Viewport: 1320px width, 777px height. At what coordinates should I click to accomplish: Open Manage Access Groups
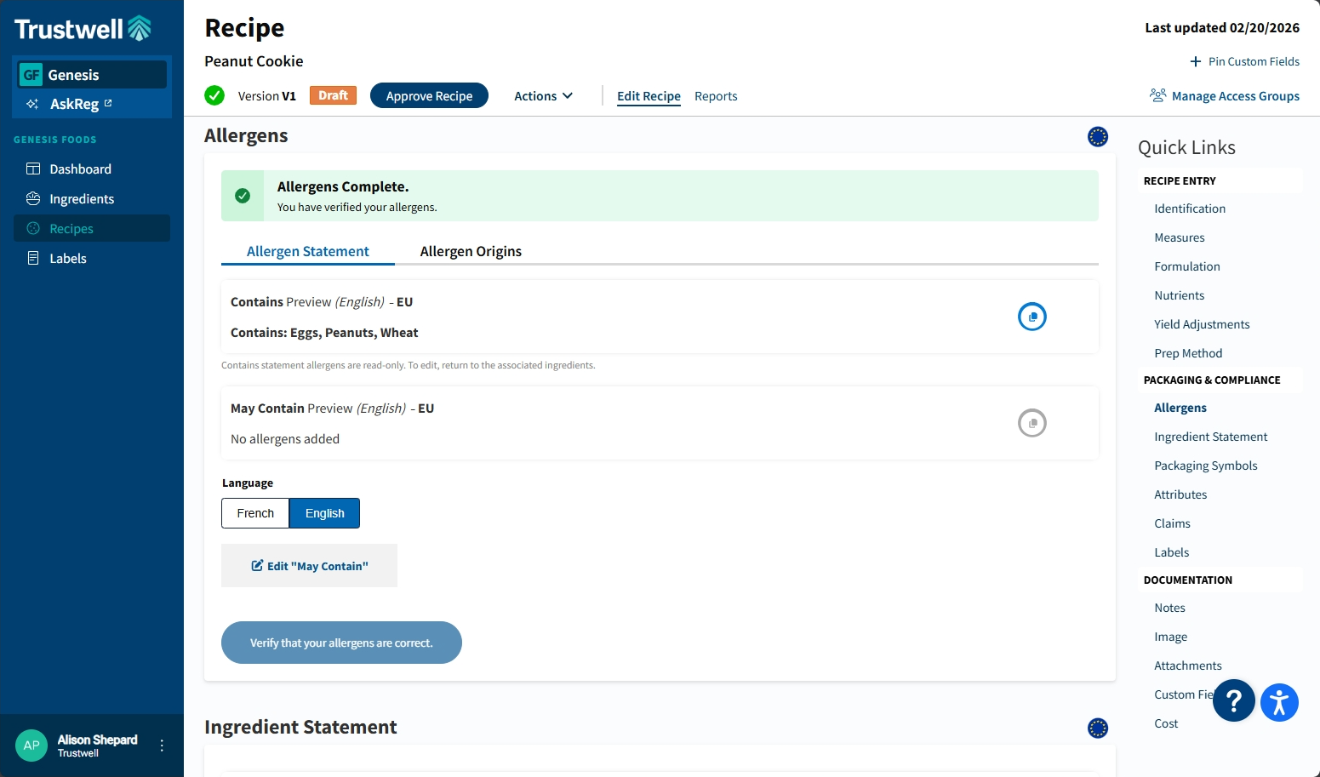[1224, 96]
